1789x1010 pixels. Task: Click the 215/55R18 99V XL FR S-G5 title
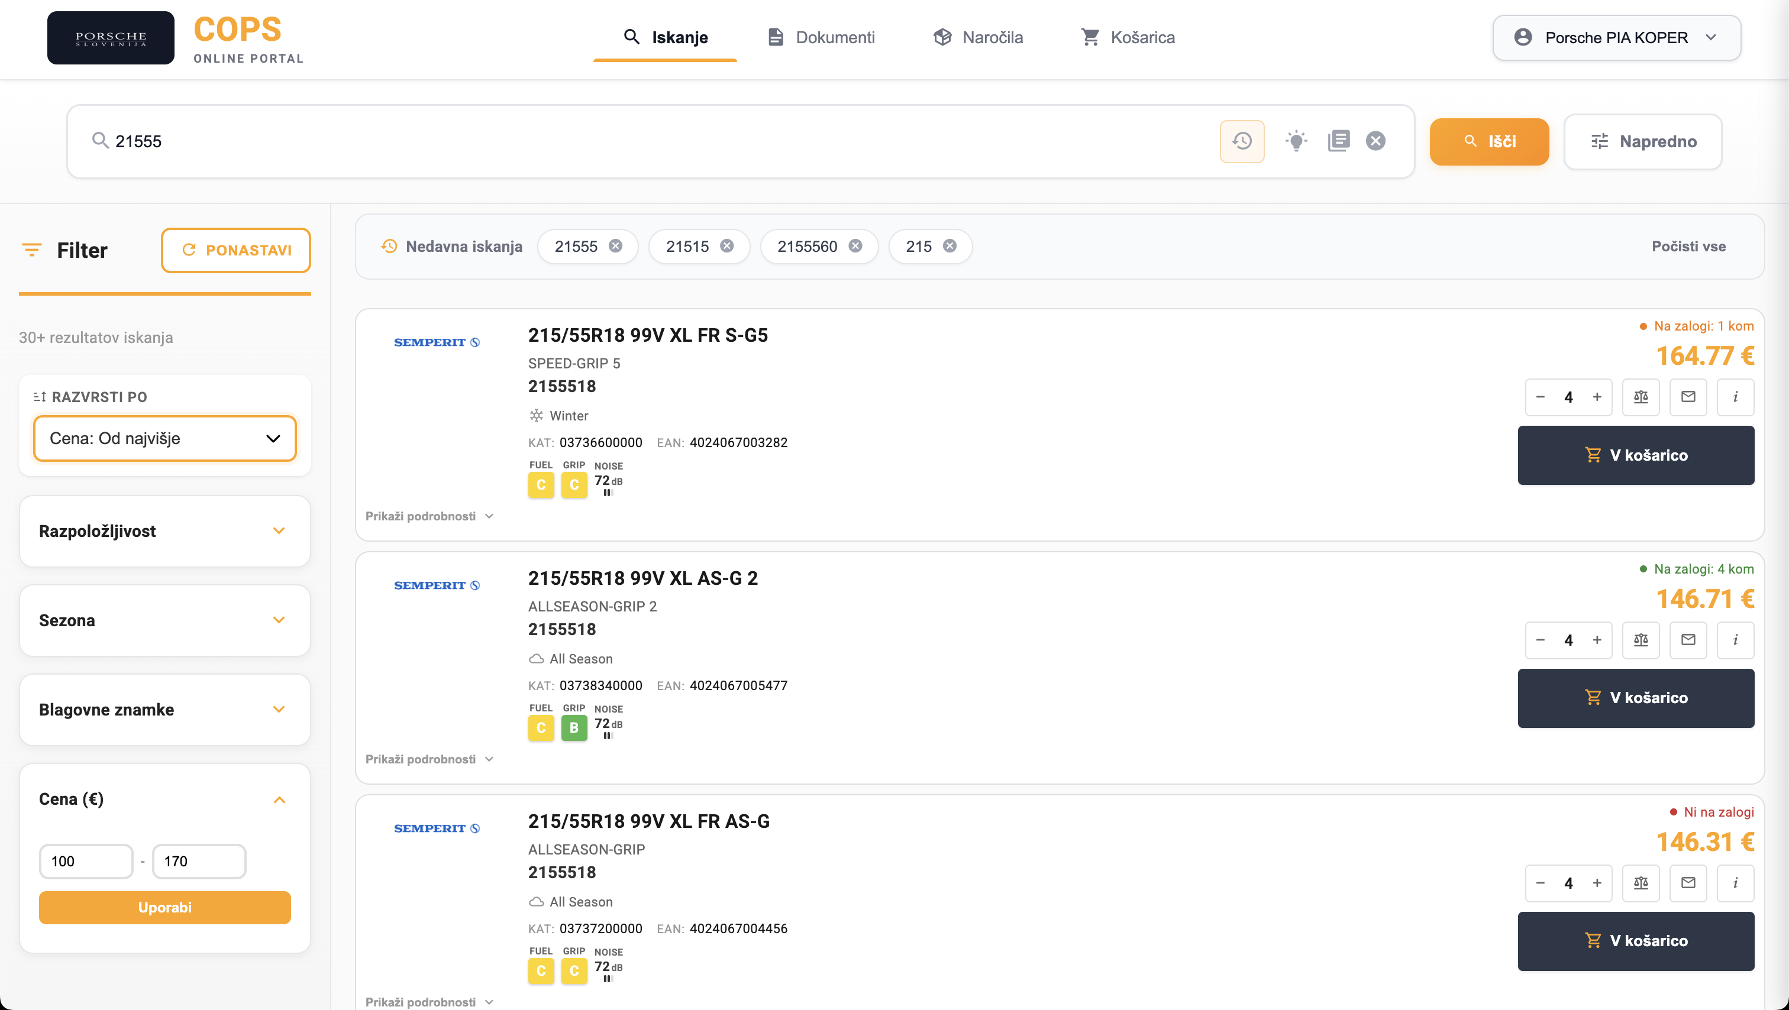(647, 335)
